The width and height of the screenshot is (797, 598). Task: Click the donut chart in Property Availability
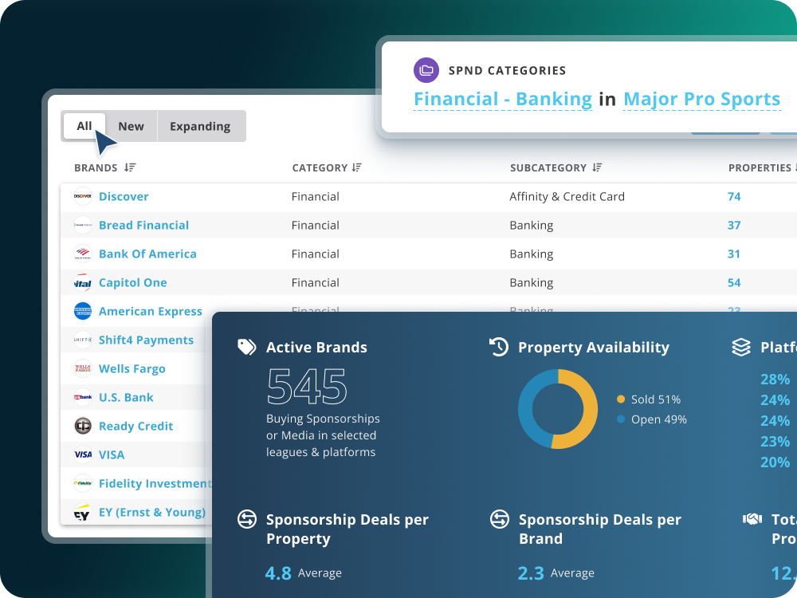tap(558, 409)
